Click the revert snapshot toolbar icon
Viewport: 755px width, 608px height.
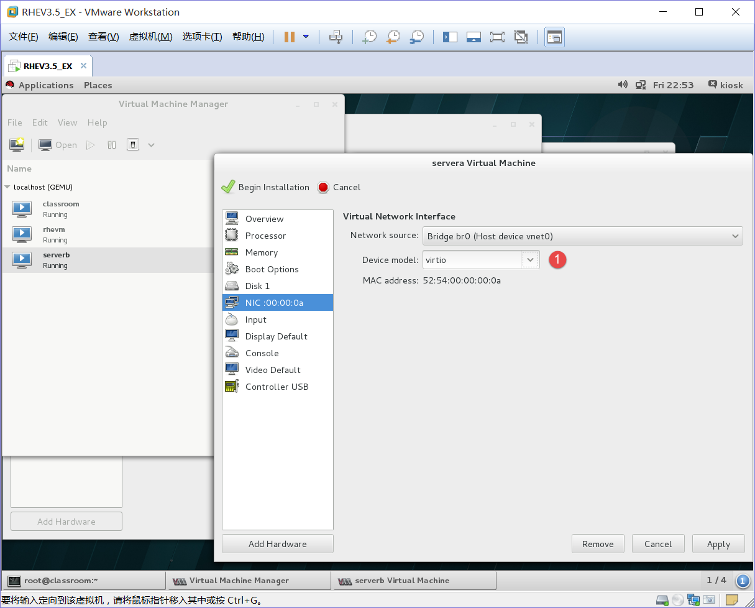[393, 37]
